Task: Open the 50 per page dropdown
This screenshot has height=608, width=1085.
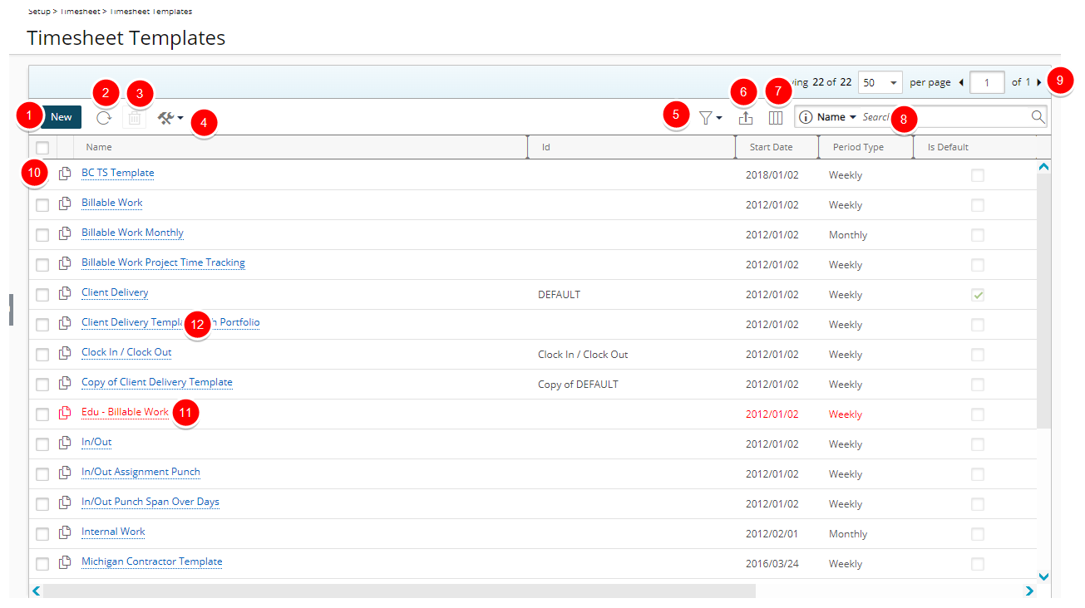Action: 880,82
